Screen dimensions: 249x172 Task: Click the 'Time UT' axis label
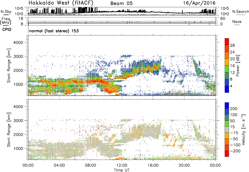pos(122,170)
